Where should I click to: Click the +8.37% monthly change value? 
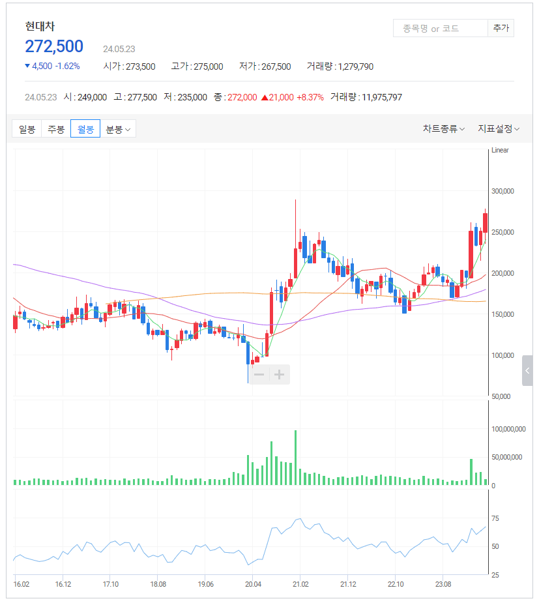point(310,97)
